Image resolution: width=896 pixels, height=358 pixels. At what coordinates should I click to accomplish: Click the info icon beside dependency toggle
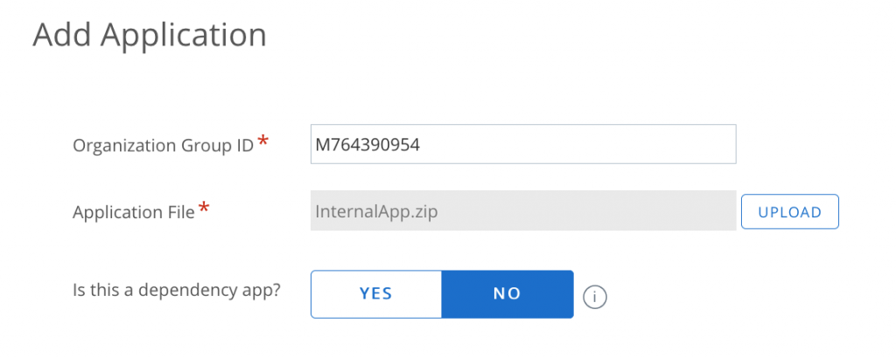tap(595, 295)
